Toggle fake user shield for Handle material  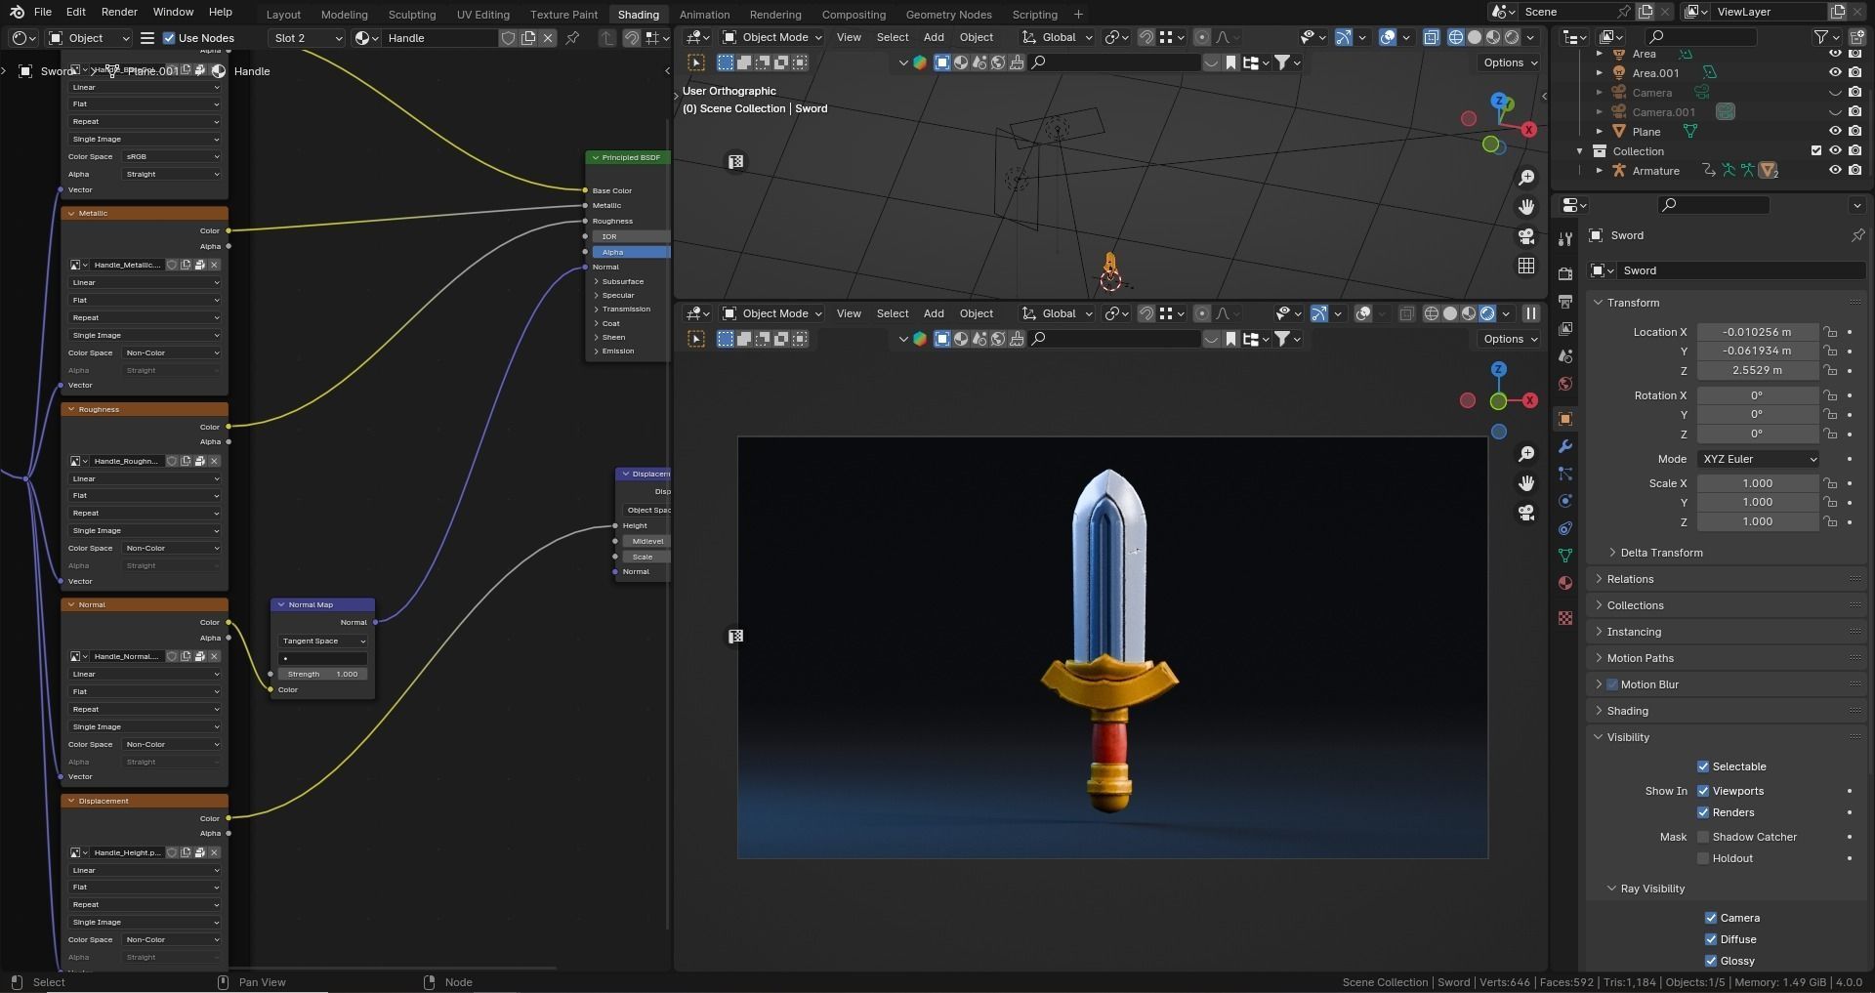point(508,38)
